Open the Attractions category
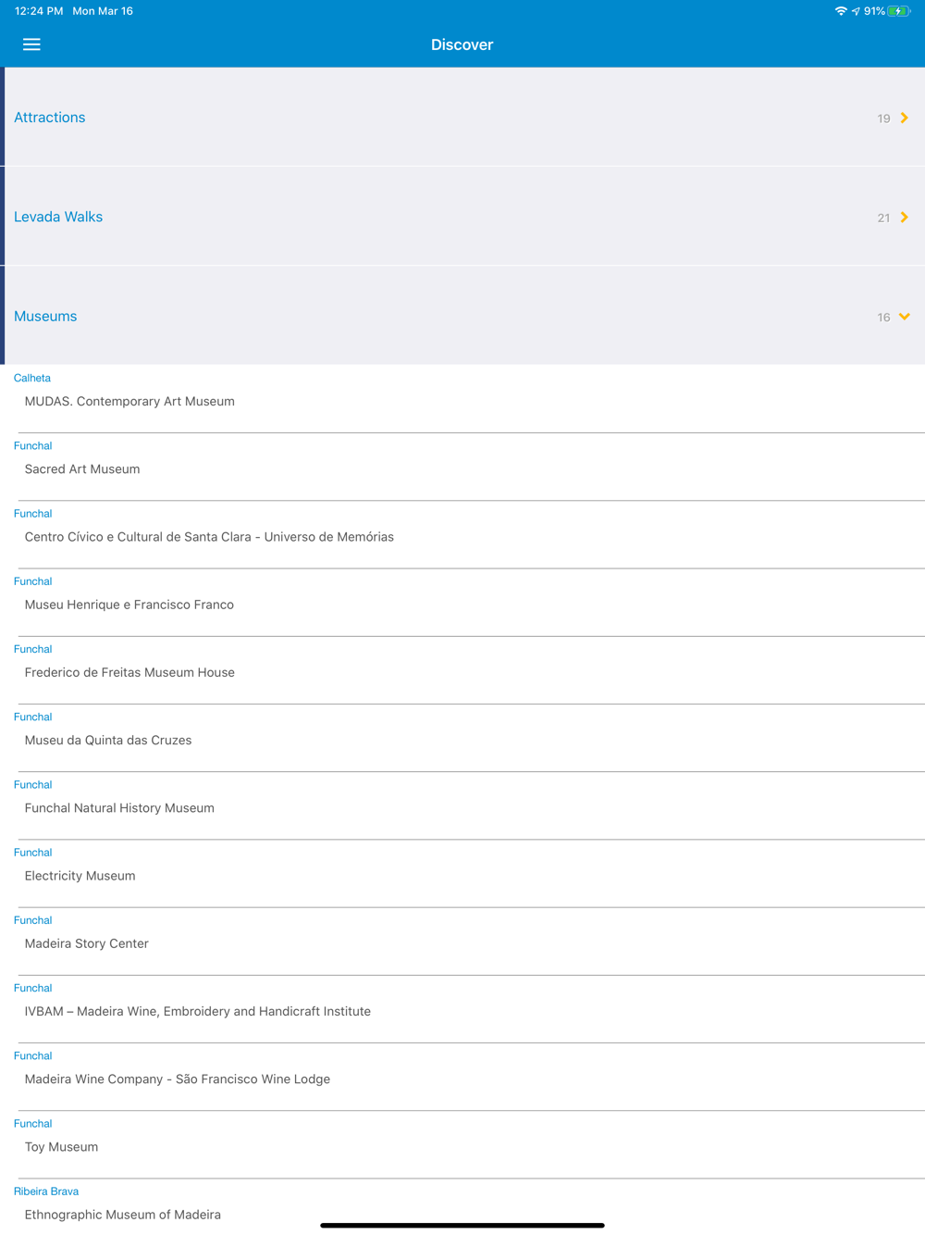 tap(462, 118)
